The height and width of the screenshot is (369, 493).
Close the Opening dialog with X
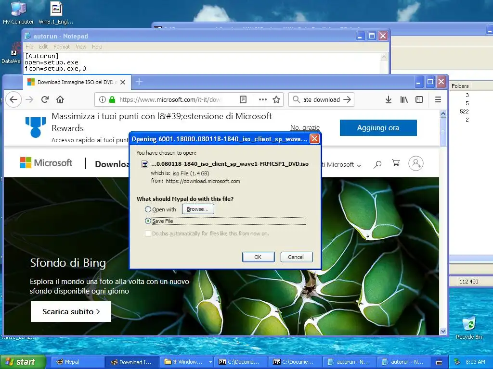point(314,139)
